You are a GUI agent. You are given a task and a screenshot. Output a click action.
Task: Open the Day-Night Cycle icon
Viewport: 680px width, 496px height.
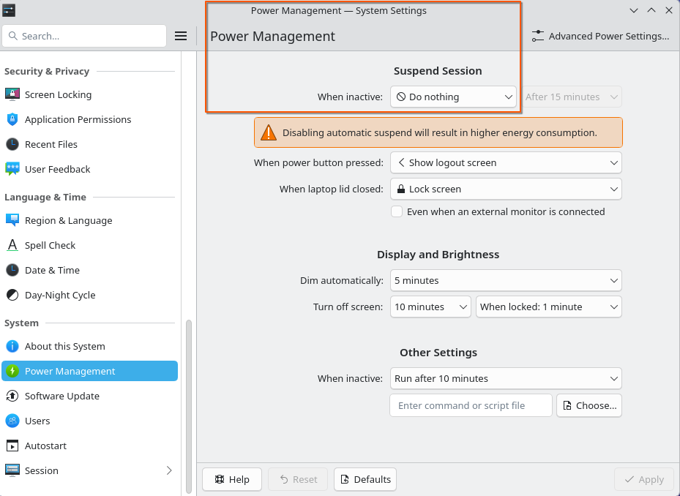(x=12, y=295)
